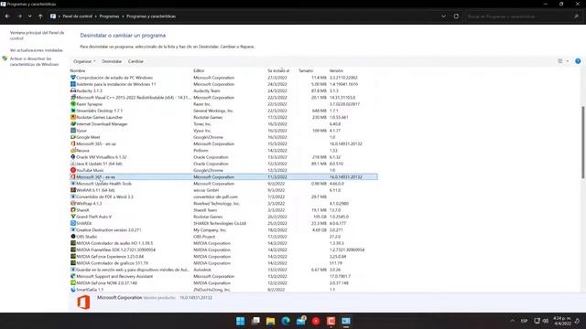Viewport: 586px width, 329px height.
Task: Click the Cambiar toolbar button
Action: (136, 61)
